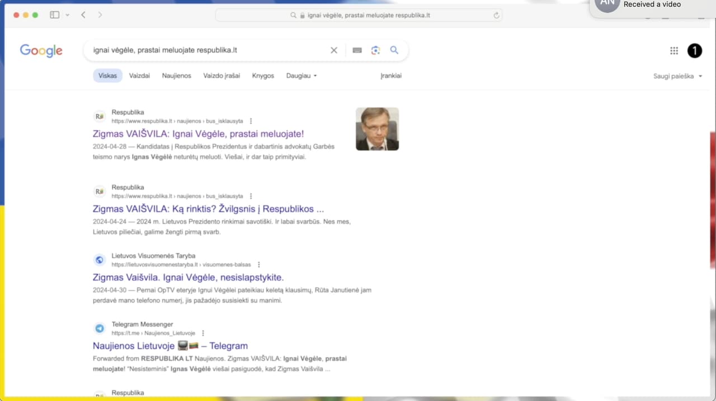Click the globe favicon of Lietuvos Visuomenės Taryba

click(100, 260)
